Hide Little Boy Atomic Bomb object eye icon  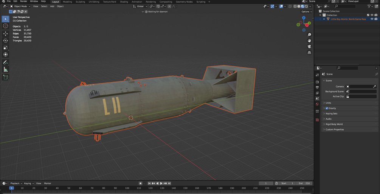pos(372,19)
